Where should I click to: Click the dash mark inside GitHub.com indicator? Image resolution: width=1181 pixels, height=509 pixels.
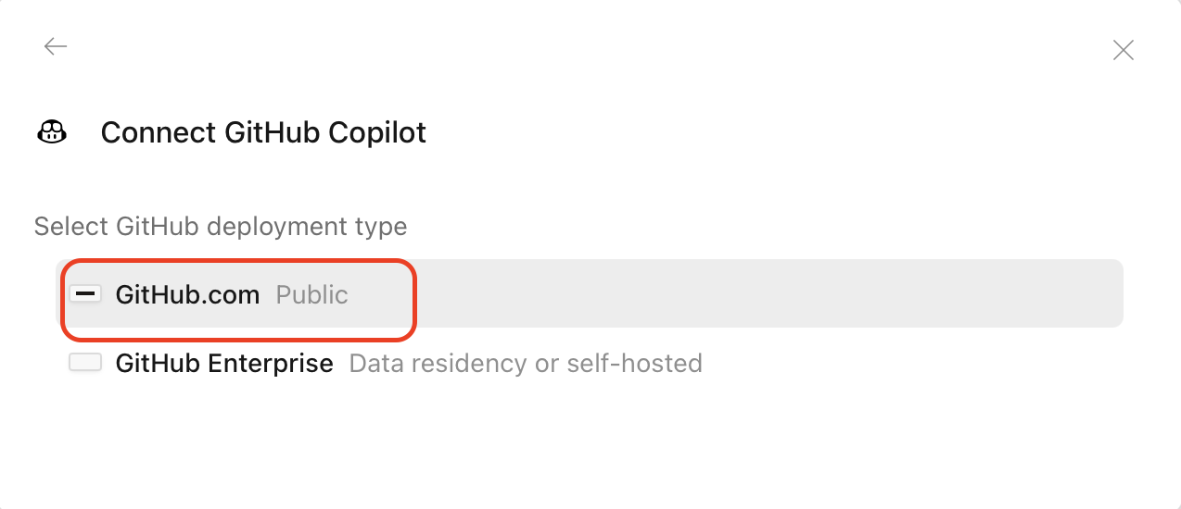coord(85,294)
